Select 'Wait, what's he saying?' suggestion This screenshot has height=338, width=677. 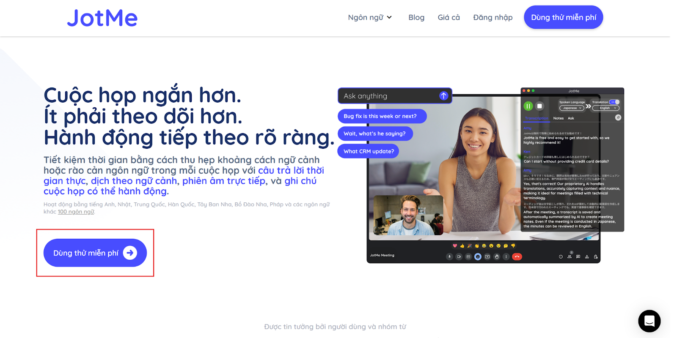pyautogui.click(x=375, y=134)
